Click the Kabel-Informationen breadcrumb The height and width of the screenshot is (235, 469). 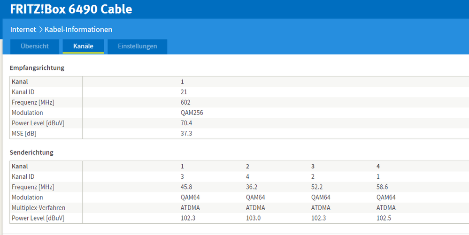point(78,30)
